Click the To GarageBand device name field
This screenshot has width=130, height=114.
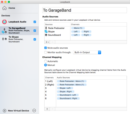pos(84,10)
